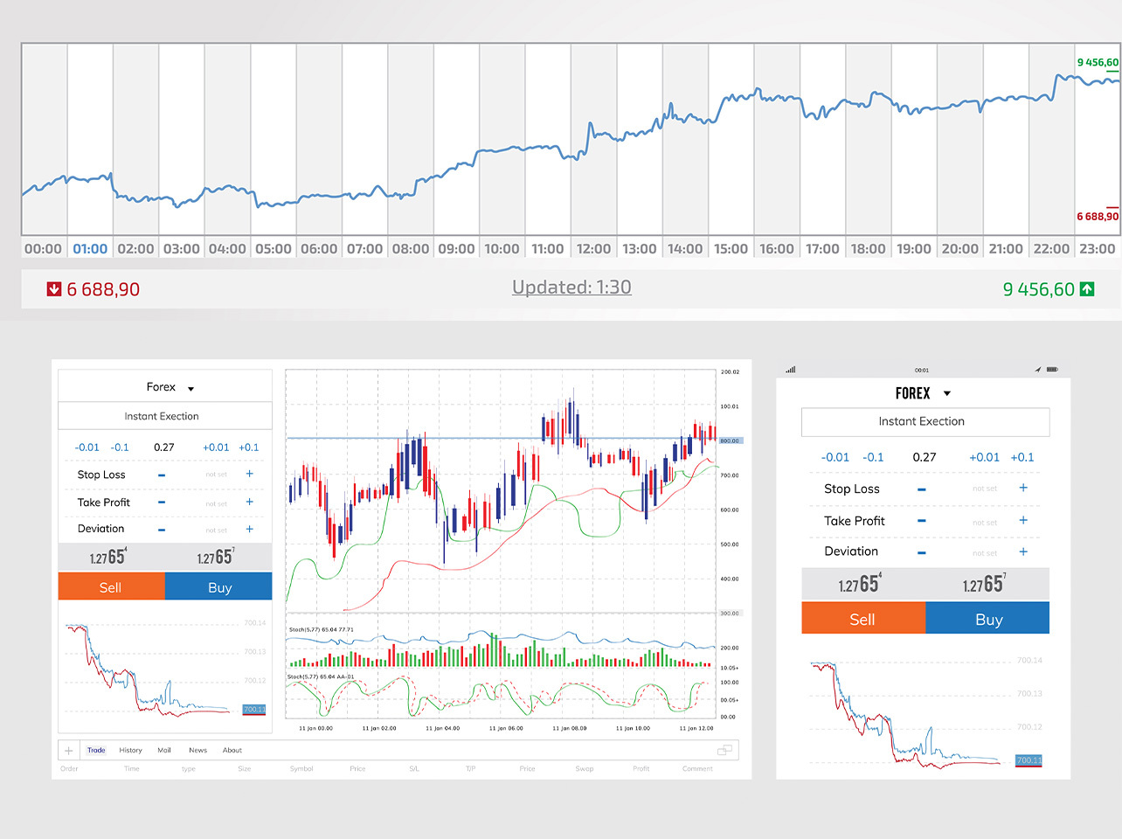The image size is (1122, 839).
Task: Switch to the Trade tab
Action: point(96,751)
